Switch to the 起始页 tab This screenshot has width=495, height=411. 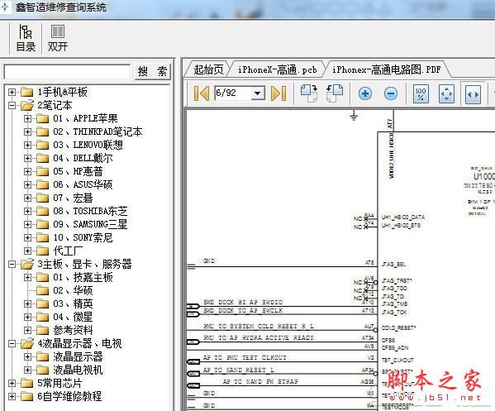coord(208,69)
